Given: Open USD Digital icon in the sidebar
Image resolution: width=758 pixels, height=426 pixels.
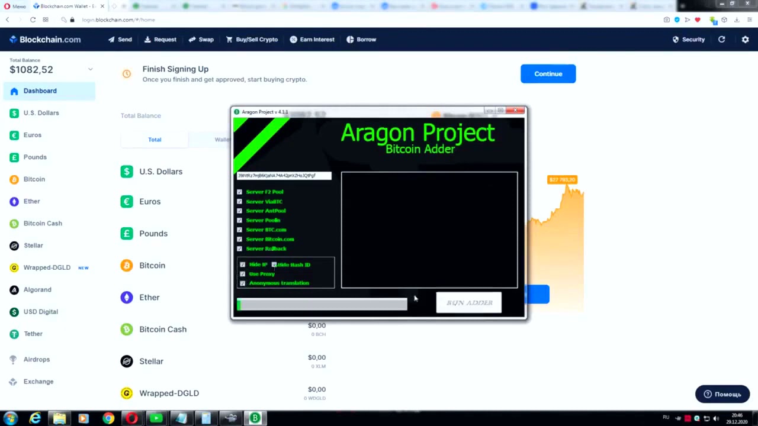Looking at the screenshot, I should (x=14, y=312).
